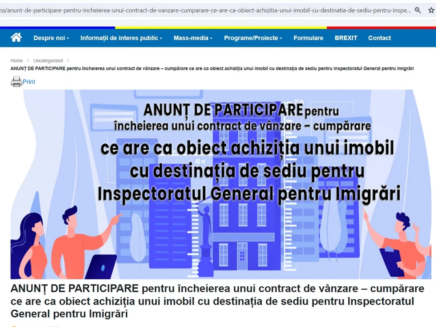Image resolution: width=436 pixels, height=327 pixels.
Task: Go to homepage via the house icon
Action: click(x=16, y=37)
